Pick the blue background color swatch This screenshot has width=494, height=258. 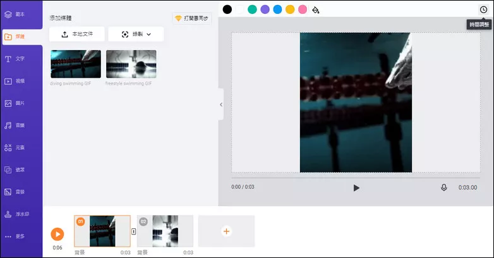[277, 9]
